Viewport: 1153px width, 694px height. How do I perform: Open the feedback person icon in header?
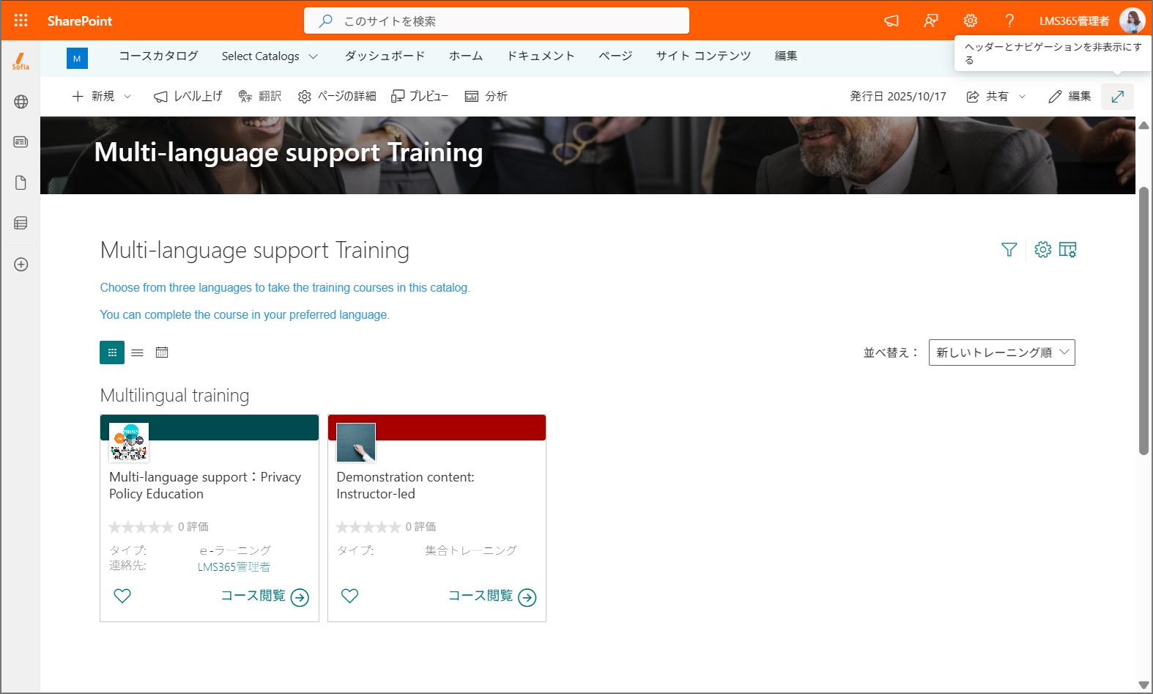coord(931,21)
